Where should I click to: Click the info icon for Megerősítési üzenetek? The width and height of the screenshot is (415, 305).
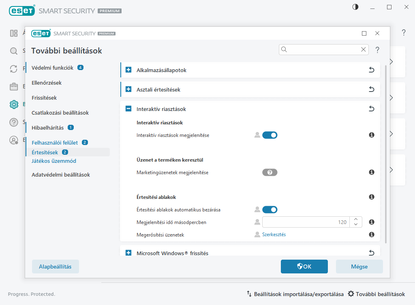(371, 235)
